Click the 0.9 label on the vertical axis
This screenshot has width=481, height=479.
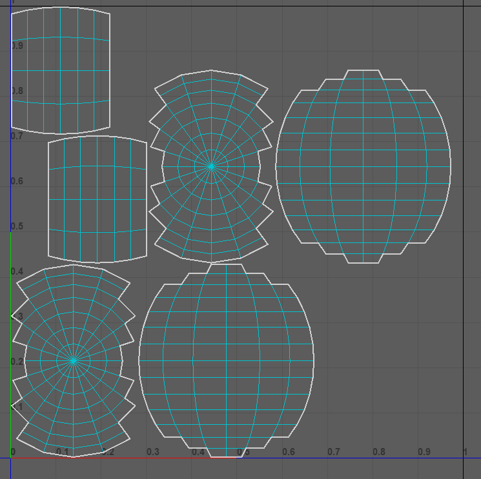pyautogui.click(x=17, y=46)
